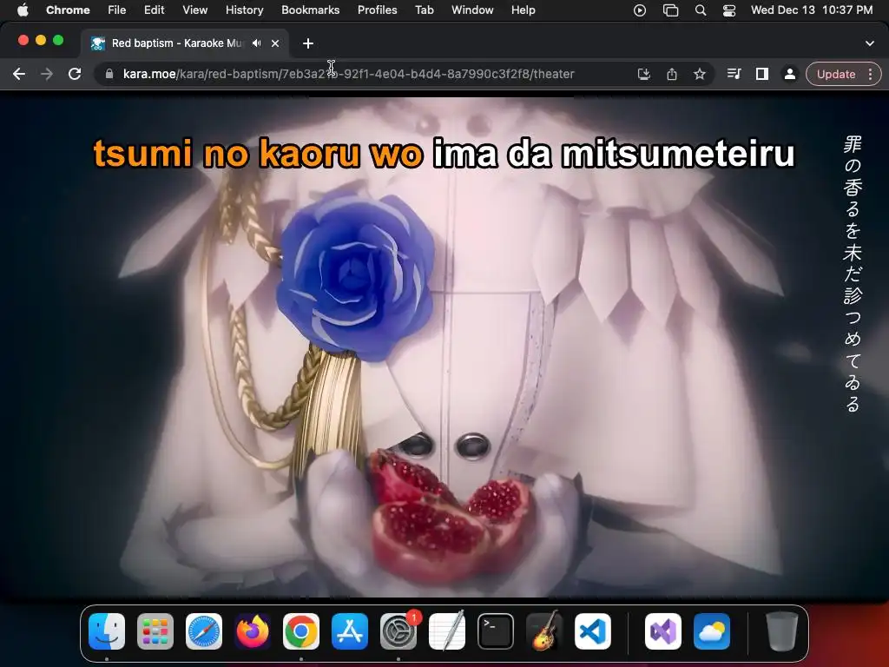Open Chrome three-dot menu

pos(870,75)
